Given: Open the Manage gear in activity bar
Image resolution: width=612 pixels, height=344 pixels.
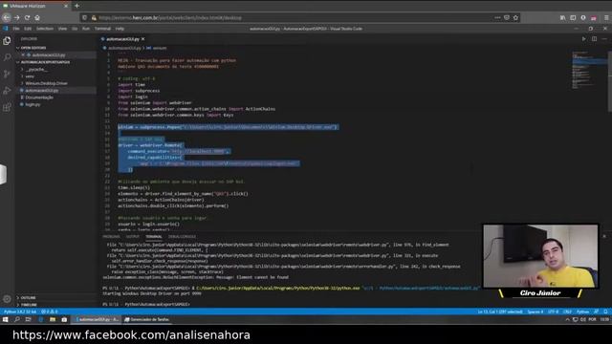Looking at the screenshot, I should point(7,299).
